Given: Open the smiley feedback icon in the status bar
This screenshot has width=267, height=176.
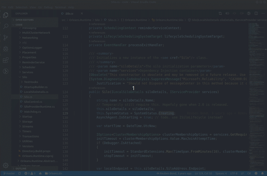Looking at the screenshot, I should click(256, 174).
